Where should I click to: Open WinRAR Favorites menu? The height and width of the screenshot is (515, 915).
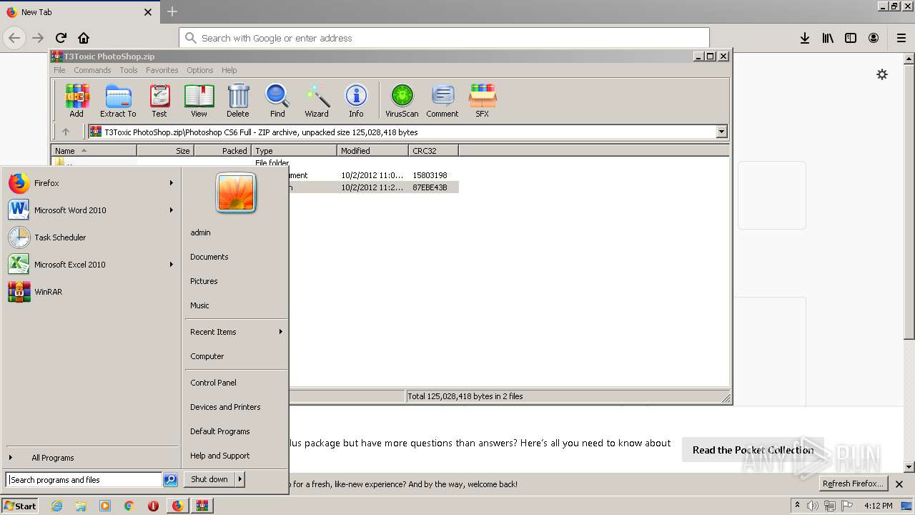click(162, 70)
